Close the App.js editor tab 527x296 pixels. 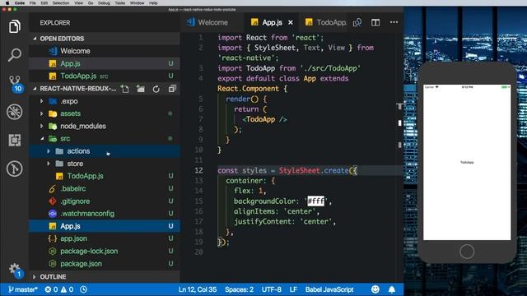click(291, 22)
